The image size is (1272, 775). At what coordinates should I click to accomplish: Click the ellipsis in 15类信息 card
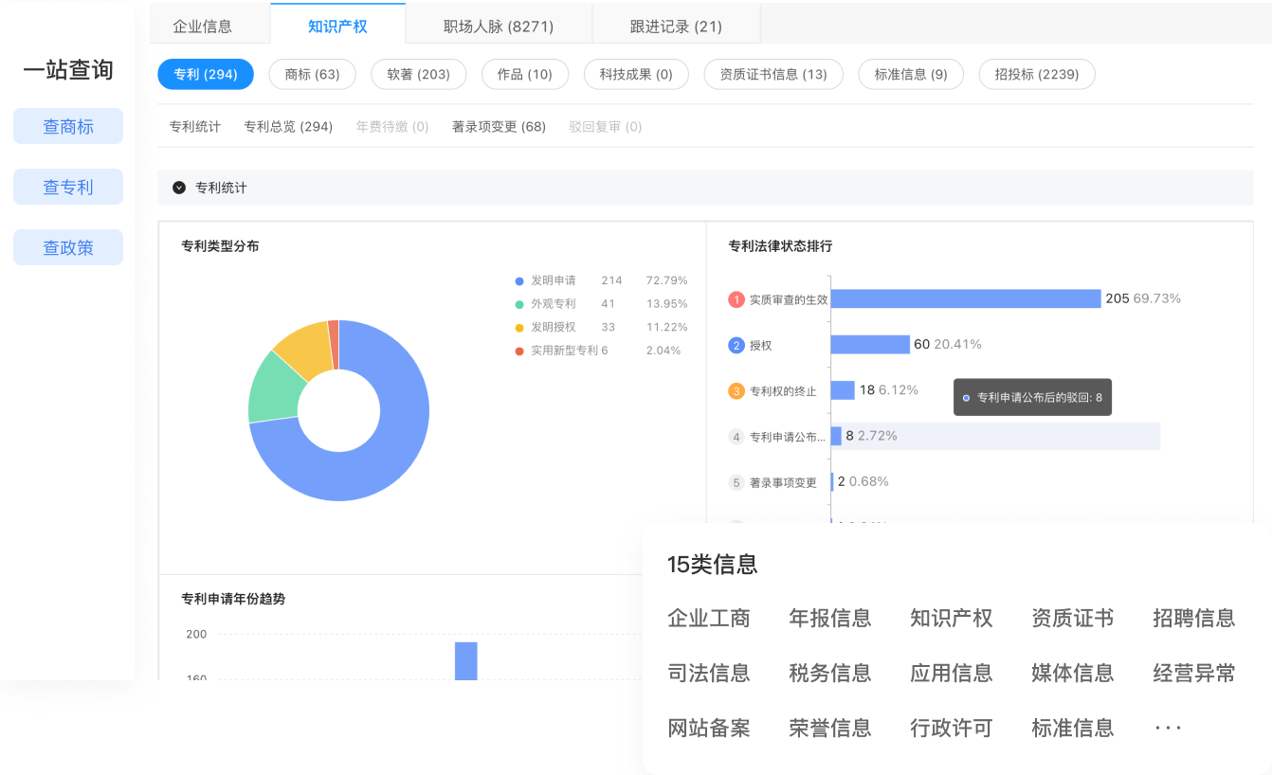coord(1168,729)
